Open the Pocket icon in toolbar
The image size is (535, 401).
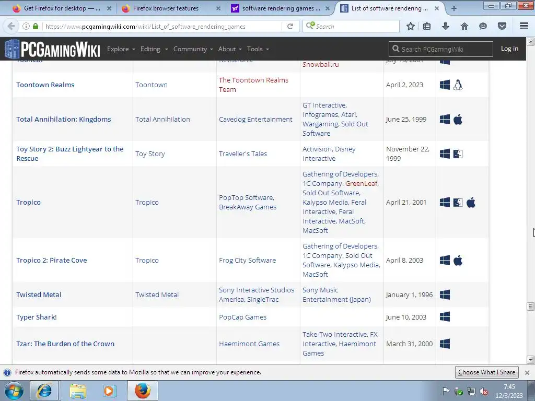pyautogui.click(x=502, y=26)
